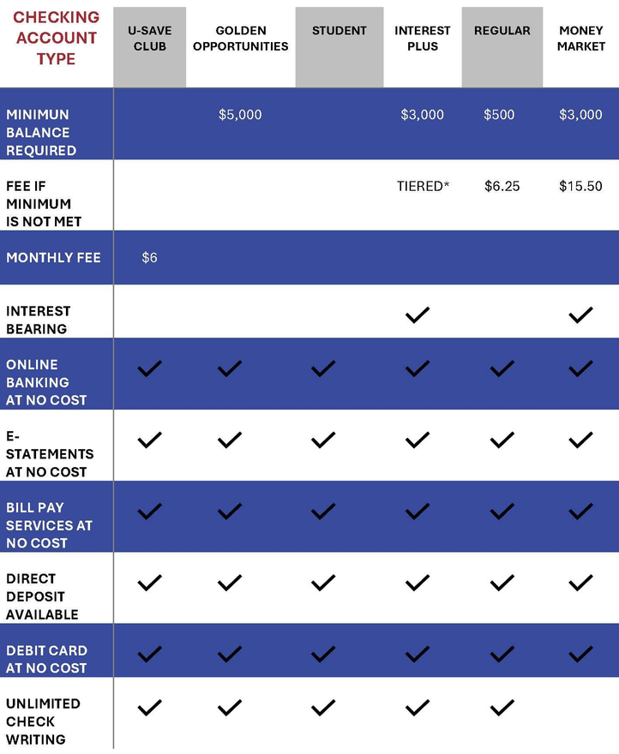Select the U-Save Club column header
This screenshot has height=754, width=619.
[x=150, y=47]
